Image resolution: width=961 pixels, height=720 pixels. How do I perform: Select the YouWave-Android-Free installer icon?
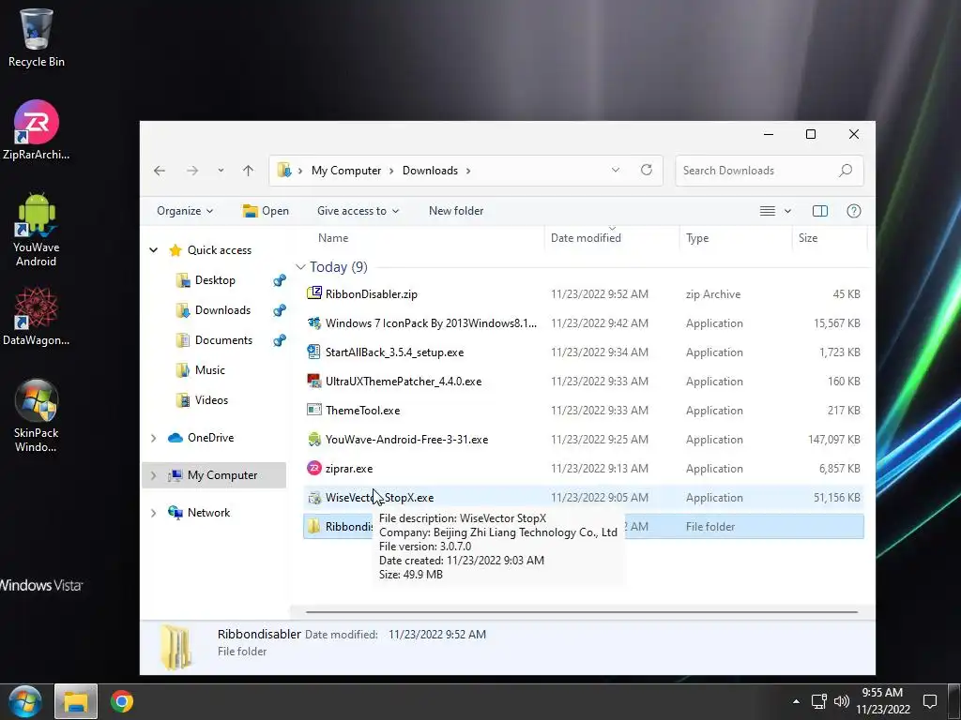(x=313, y=439)
